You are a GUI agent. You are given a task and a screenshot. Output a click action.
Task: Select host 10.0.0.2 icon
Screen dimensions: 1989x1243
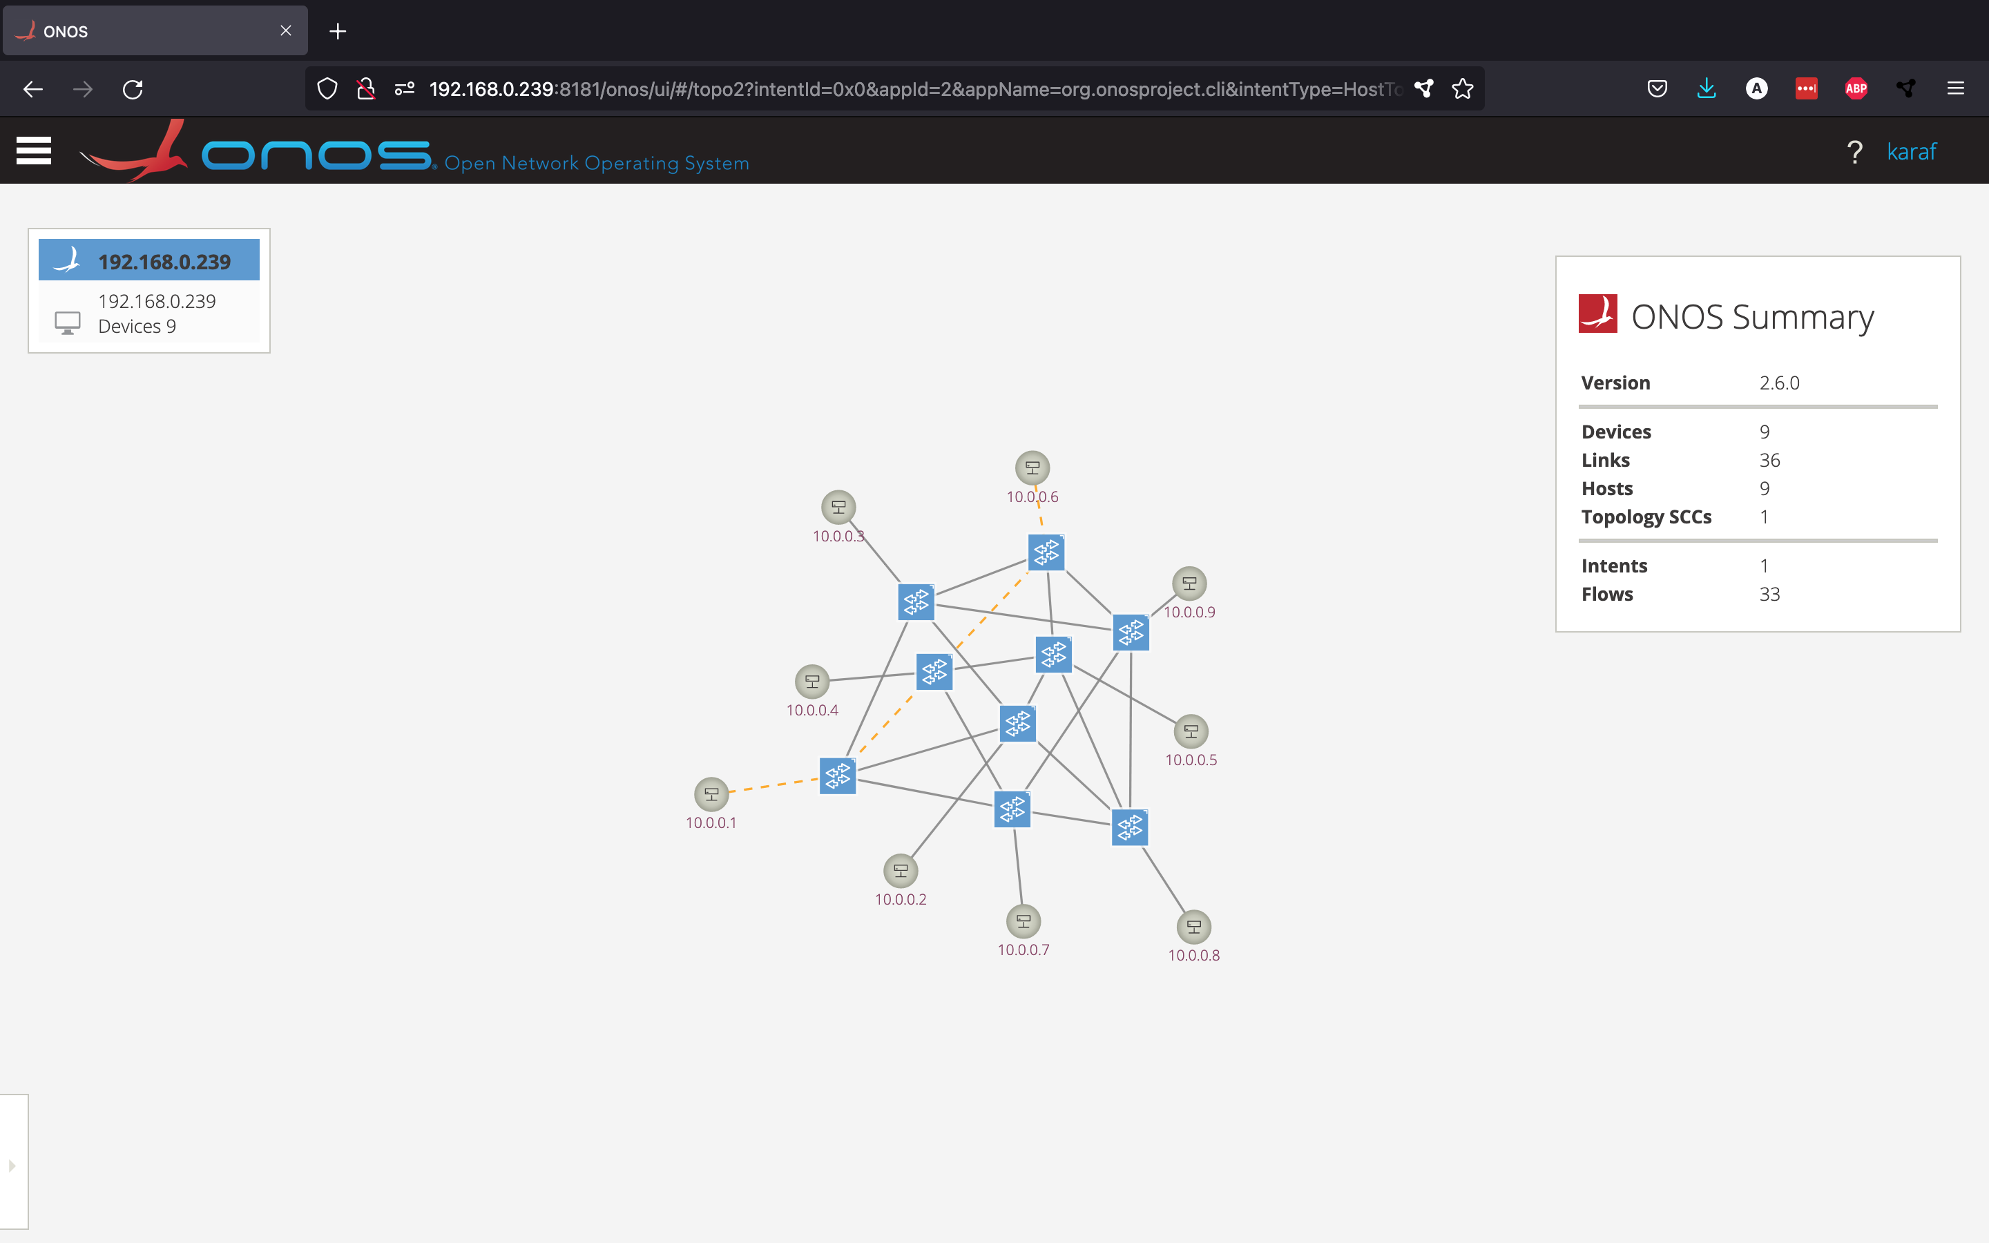pyautogui.click(x=901, y=871)
